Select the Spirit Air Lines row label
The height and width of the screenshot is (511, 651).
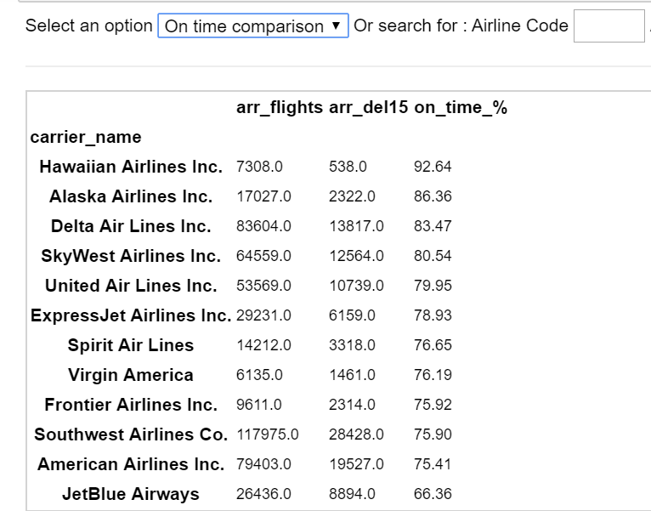(131, 345)
